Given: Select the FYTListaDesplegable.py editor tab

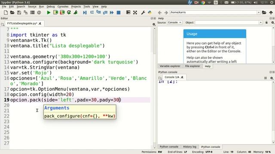Looking at the screenshot, I should pos(22,24).
